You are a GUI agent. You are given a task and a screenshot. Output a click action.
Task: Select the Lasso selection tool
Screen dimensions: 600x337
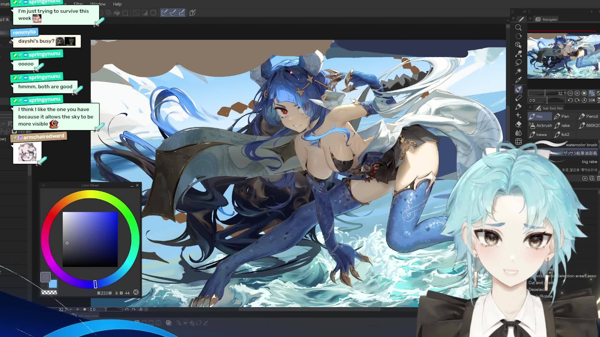(518, 62)
